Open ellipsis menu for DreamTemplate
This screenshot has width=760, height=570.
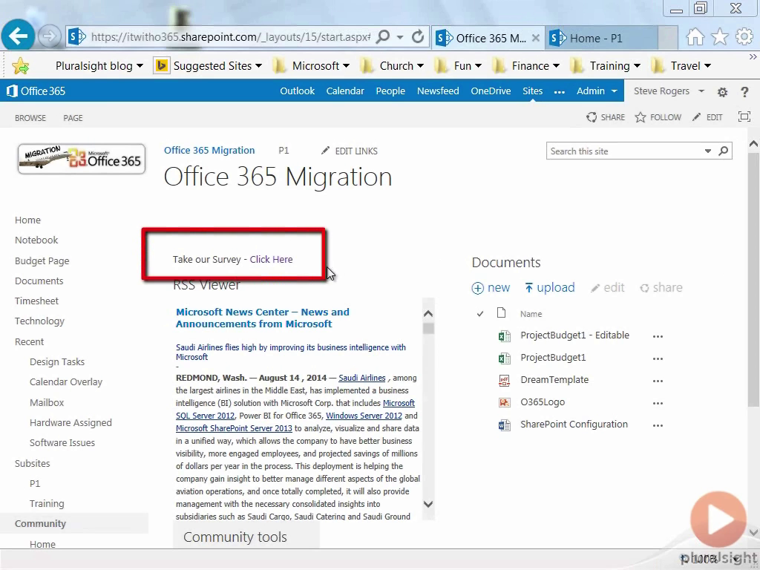click(658, 381)
